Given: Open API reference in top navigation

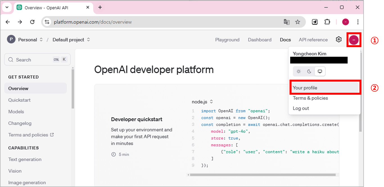Looking at the screenshot, I should pos(313,40).
